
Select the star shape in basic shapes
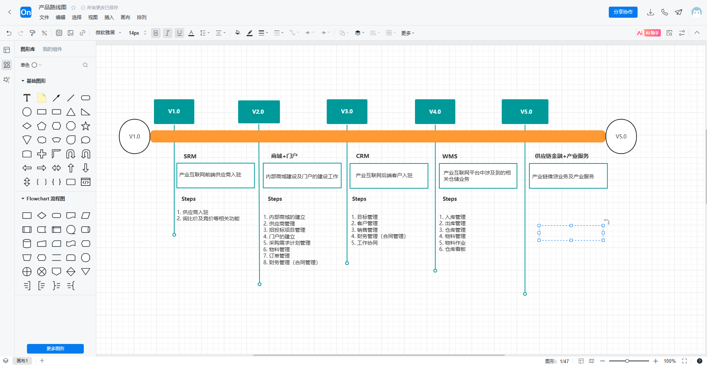pos(86,126)
